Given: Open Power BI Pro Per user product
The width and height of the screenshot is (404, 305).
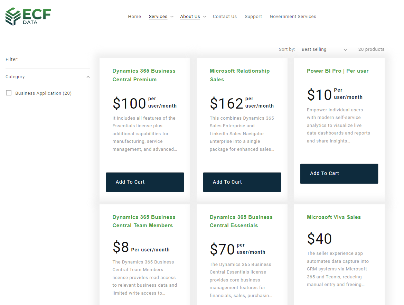Looking at the screenshot, I should 338,71.
